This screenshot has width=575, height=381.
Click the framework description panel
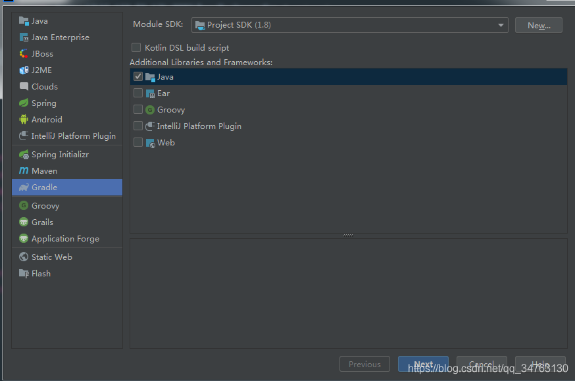(349, 293)
